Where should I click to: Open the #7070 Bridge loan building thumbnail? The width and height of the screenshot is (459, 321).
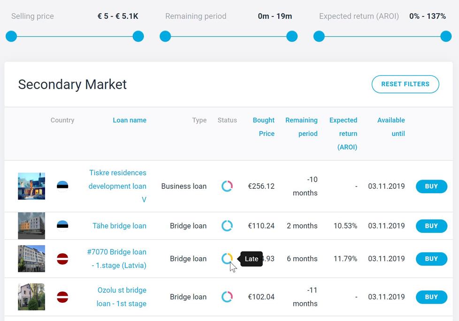pos(31,259)
